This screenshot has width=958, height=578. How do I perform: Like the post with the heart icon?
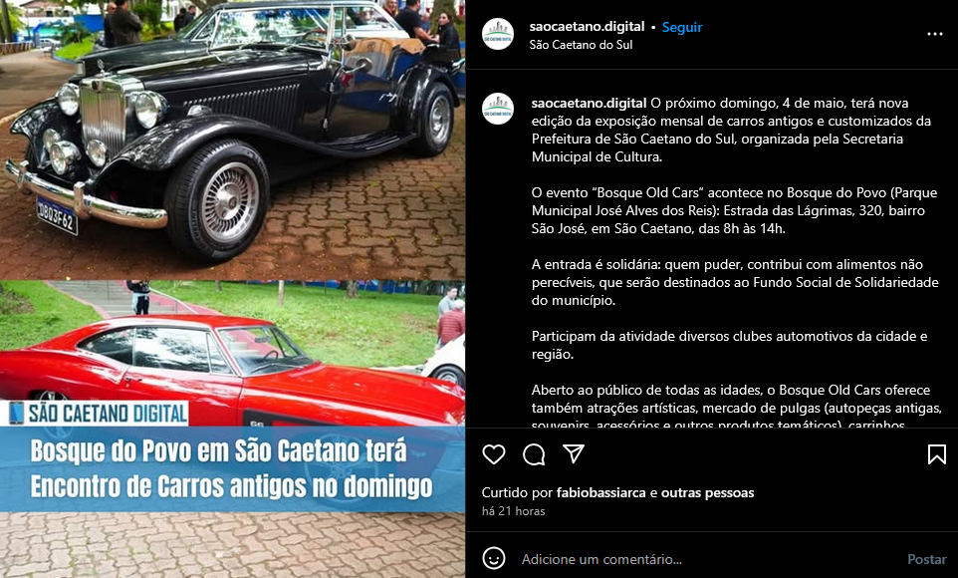click(x=494, y=454)
